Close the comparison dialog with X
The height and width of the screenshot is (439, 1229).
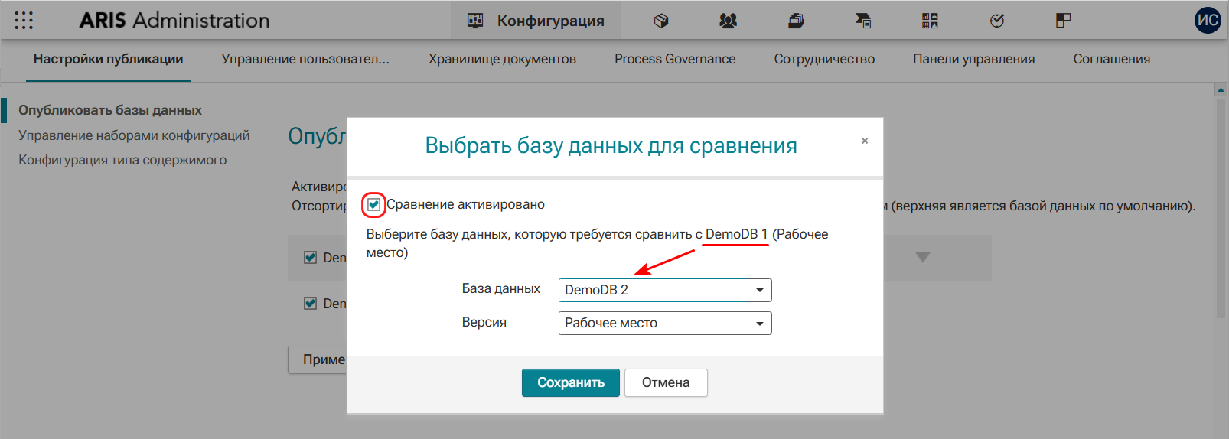point(865,141)
